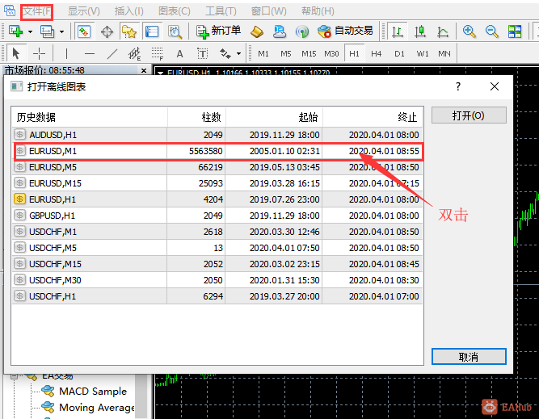
Task: Switch to M15 timeframe
Action: [309, 54]
